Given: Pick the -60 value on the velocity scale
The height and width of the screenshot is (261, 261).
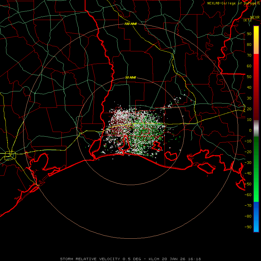Looking at the screenshot, I should point(248,195).
